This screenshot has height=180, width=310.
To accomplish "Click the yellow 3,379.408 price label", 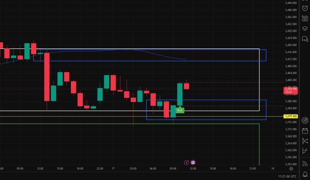I will pos(291,116).
